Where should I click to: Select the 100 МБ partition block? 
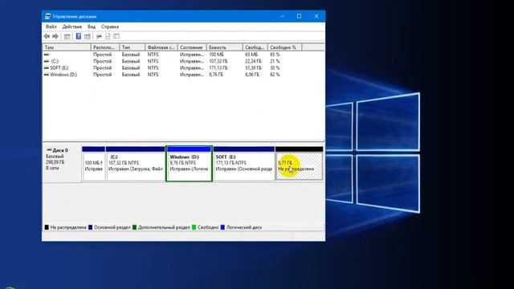click(93, 163)
